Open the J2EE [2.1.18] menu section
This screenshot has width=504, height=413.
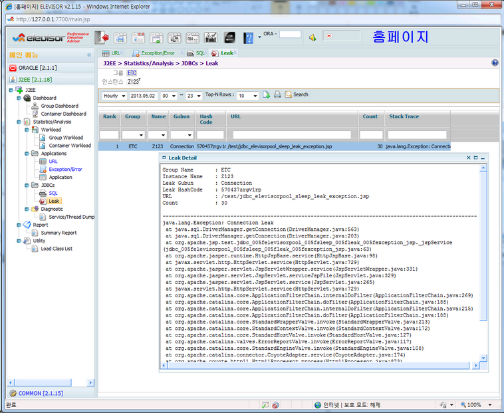[x=51, y=79]
